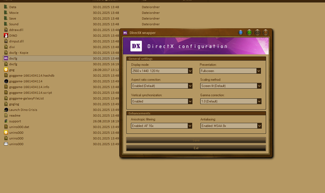The height and width of the screenshot is (193, 325).
Task: Click the Save button in DirectX configuration
Action: [196, 140]
